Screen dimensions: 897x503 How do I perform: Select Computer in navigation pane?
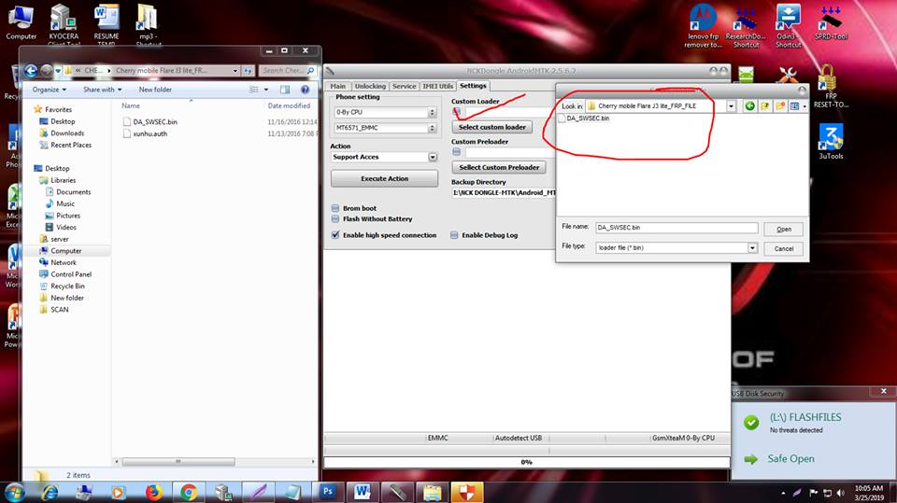tap(65, 251)
